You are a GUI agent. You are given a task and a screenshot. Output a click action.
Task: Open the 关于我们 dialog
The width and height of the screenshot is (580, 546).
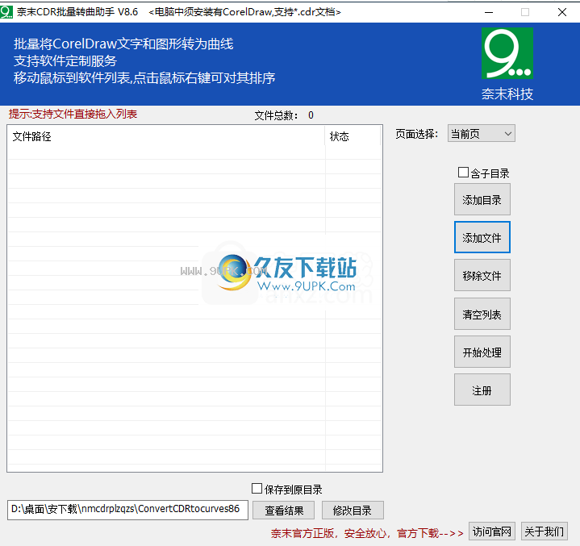click(545, 532)
